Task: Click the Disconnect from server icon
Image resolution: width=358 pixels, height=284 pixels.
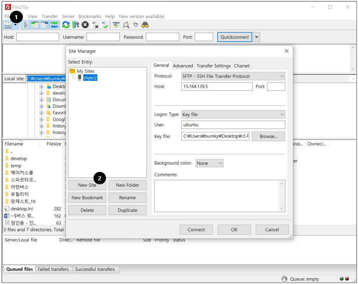Action: click(x=95, y=25)
